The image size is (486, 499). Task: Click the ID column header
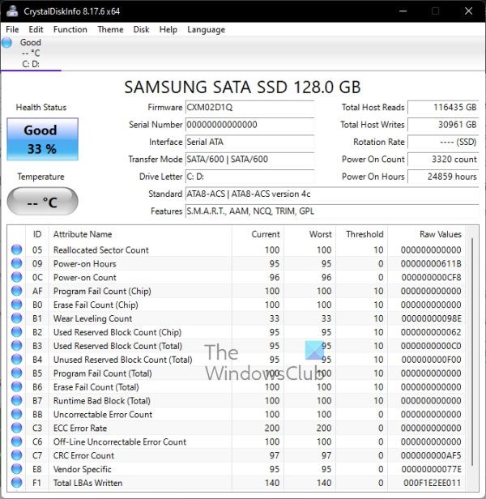click(x=37, y=234)
